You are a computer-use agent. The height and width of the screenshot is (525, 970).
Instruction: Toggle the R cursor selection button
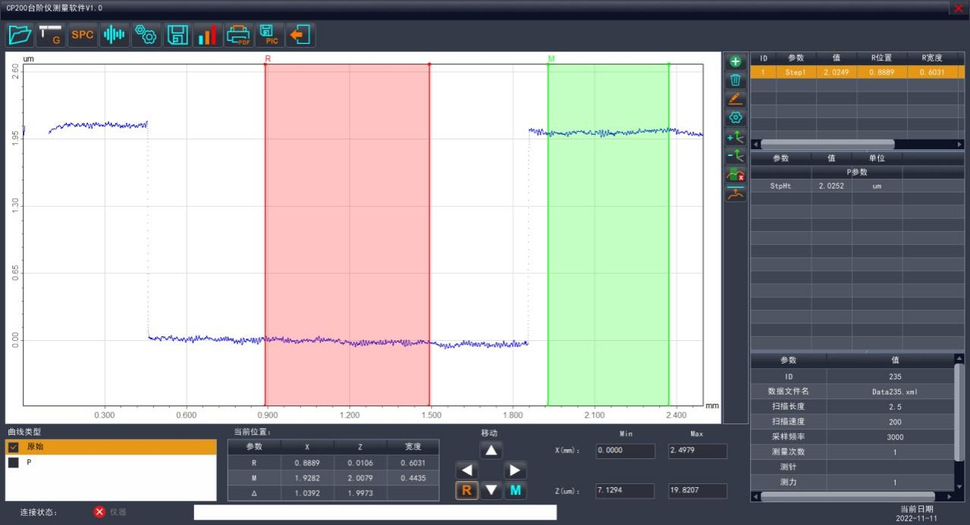tap(466, 490)
